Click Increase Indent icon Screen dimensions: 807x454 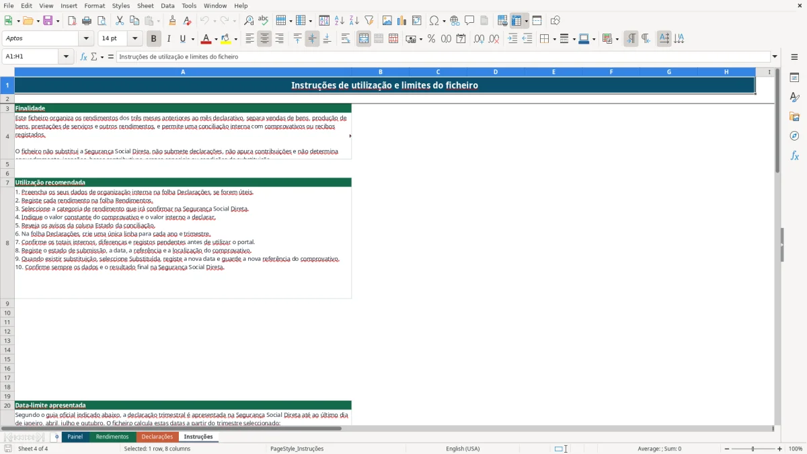pyautogui.click(x=512, y=39)
